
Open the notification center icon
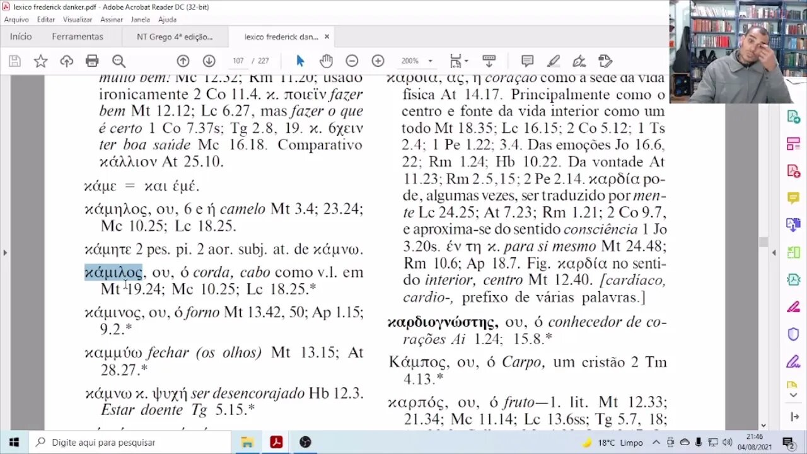(788, 442)
